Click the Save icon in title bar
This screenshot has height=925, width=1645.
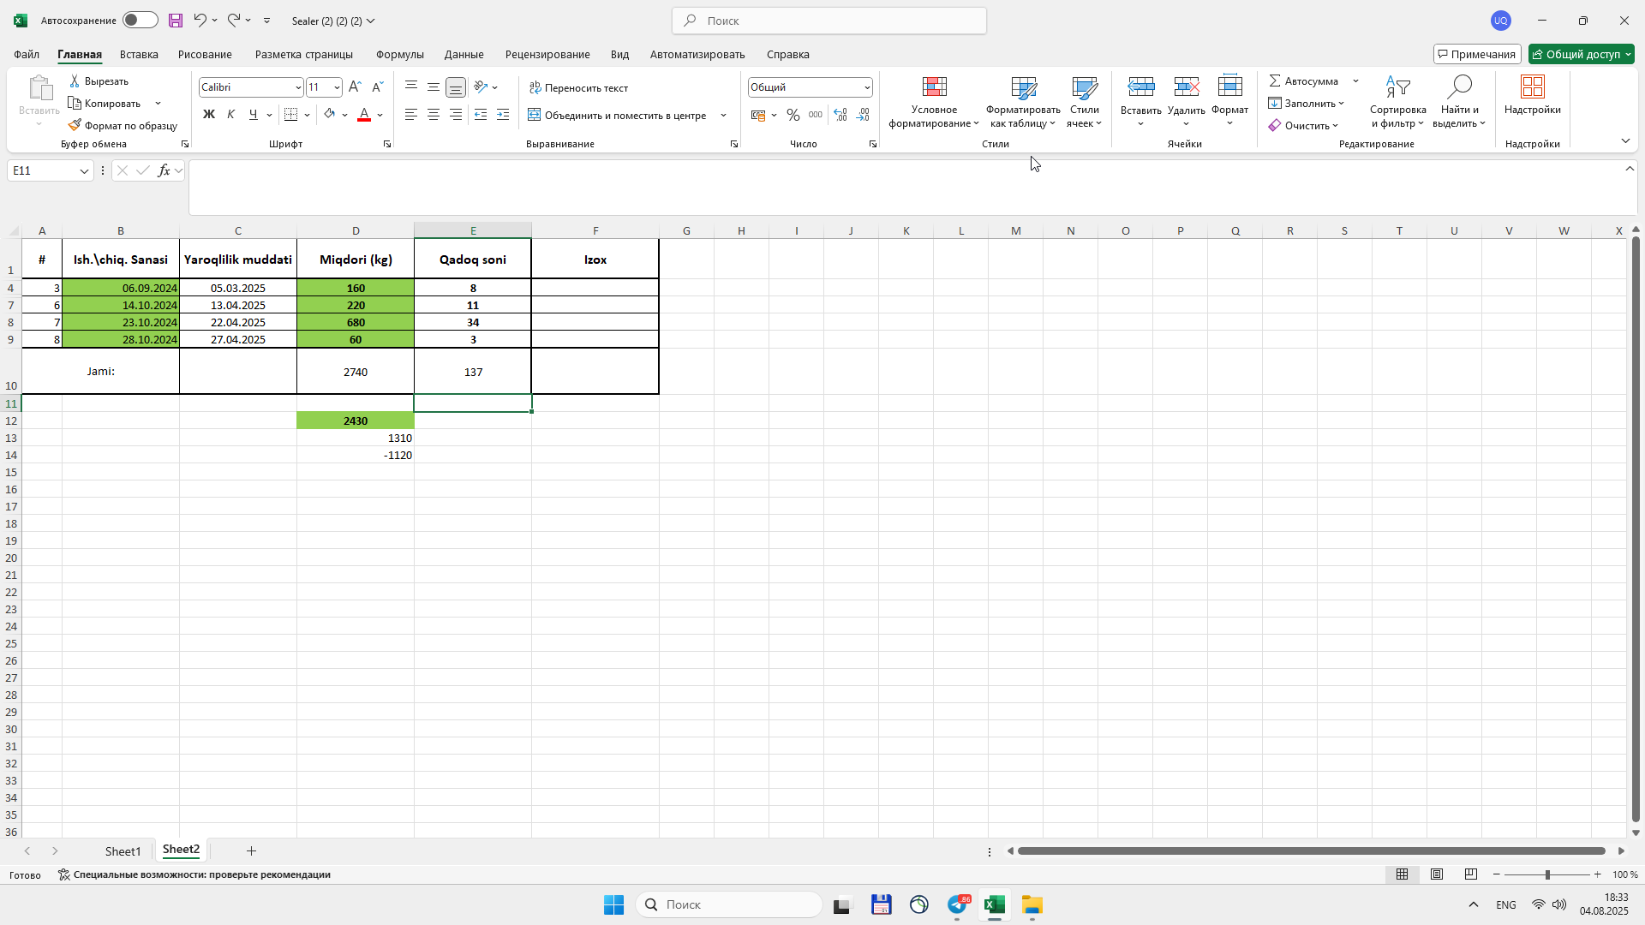176,21
